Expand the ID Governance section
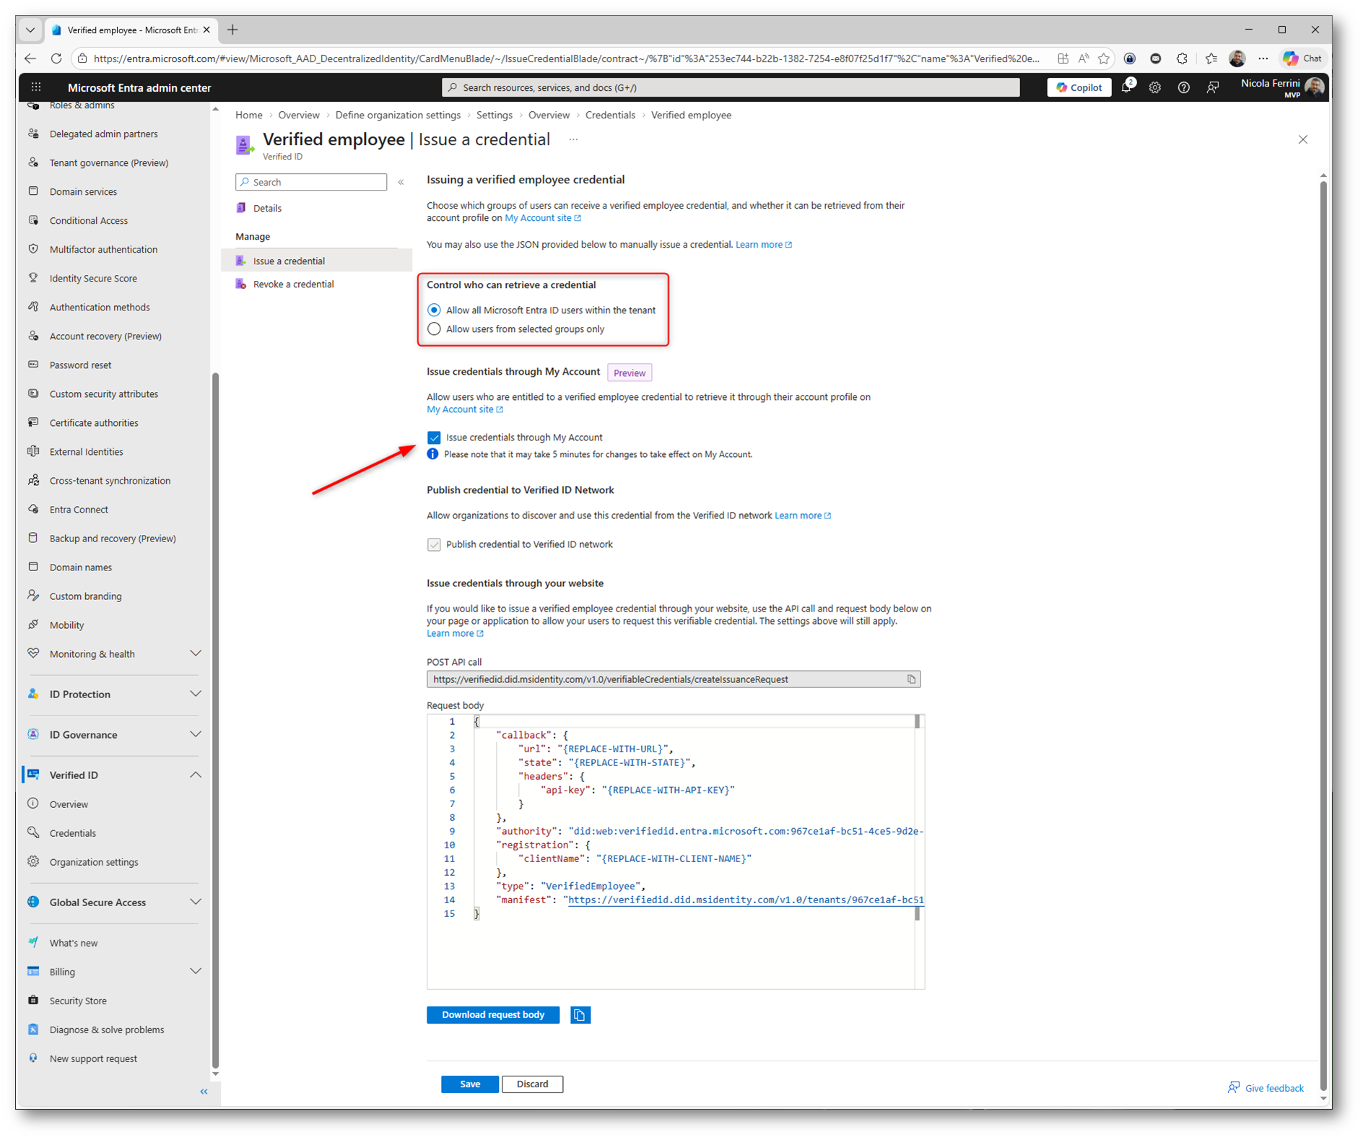Viewport: 1363px width, 1140px height. click(195, 734)
